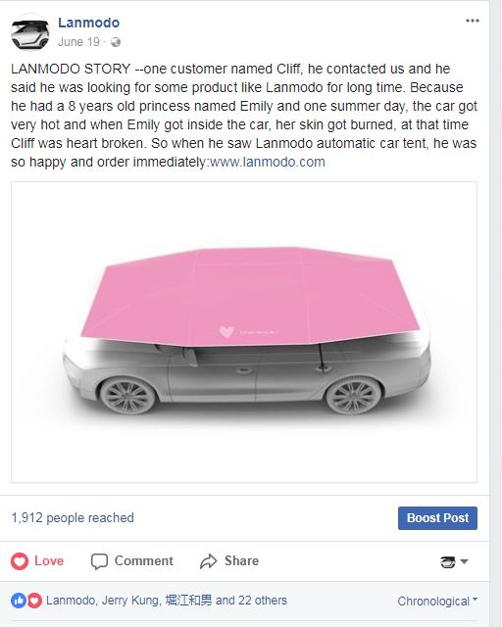Click the small page avatar beside dropdown arrow
Image resolution: width=502 pixels, height=627 pixels.
tap(448, 561)
